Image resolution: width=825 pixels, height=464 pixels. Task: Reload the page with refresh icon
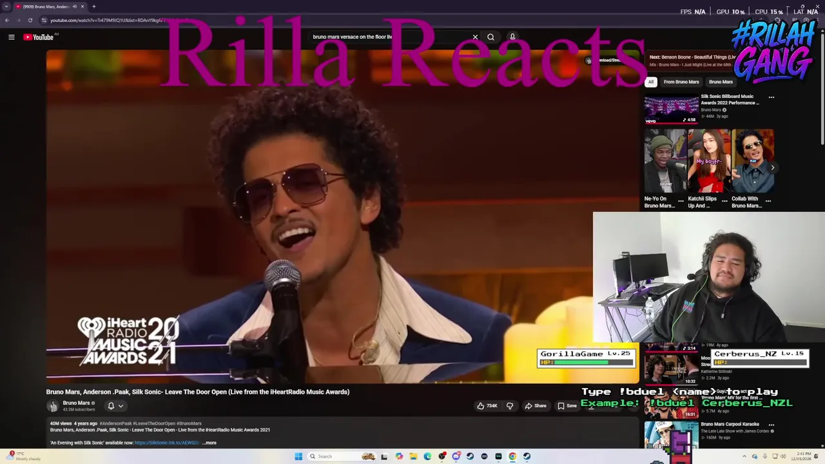30,20
